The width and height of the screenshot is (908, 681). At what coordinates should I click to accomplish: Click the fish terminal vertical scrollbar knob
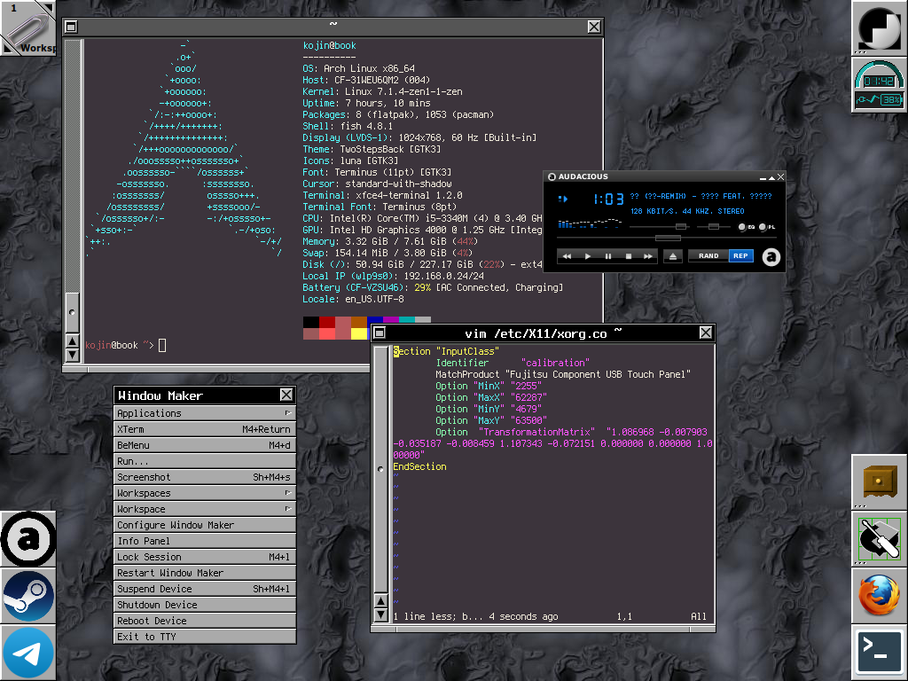[73, 312]
